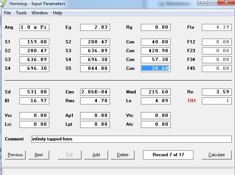
Task: Click the Con field with 420.90
Action: coord(156,51)
